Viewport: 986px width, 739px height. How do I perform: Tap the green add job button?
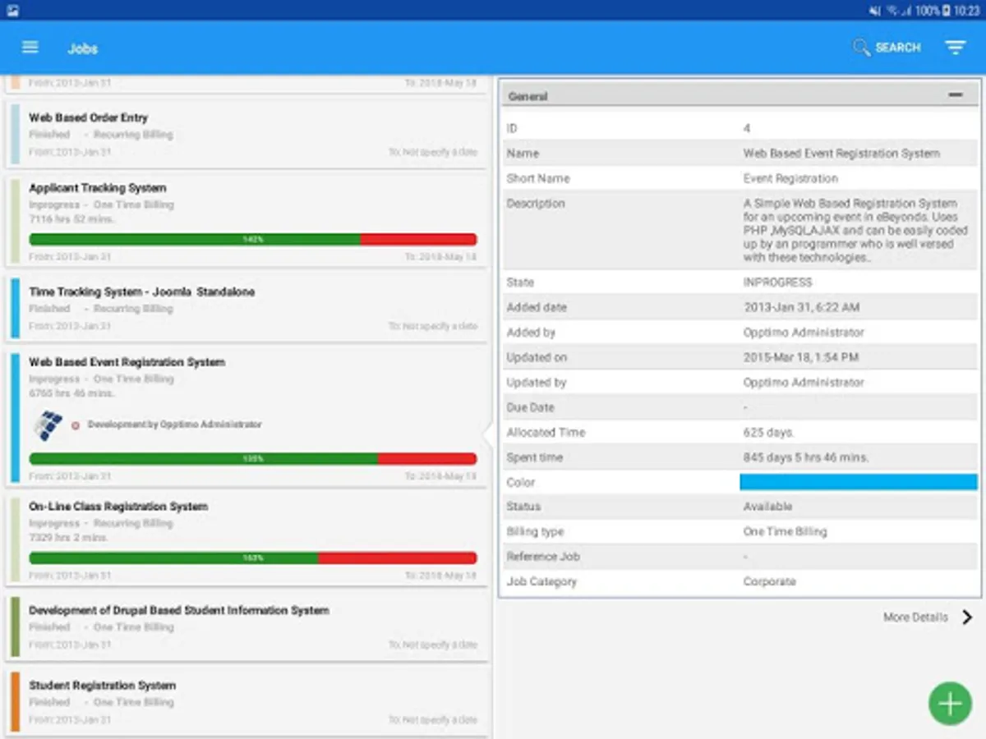point(950,704)
